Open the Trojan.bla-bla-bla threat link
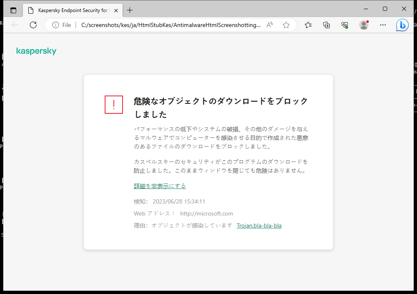The width and height of the screenshot is (417, 294). 259,225
